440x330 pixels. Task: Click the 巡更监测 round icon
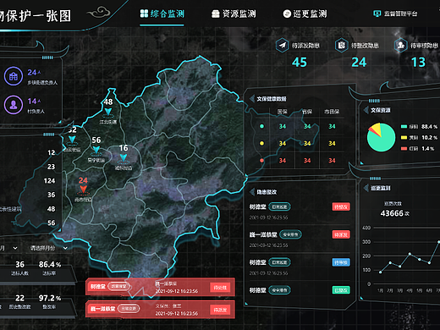(x=287, y=14)
